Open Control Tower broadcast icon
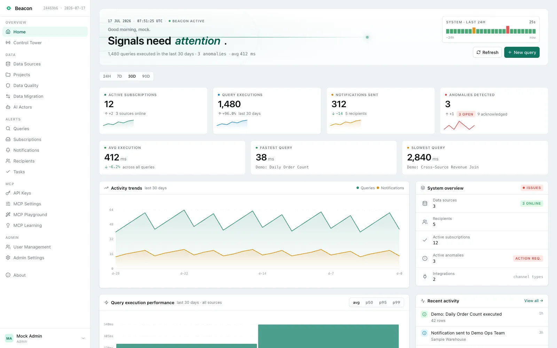The image size is (557, 348). 8,42
